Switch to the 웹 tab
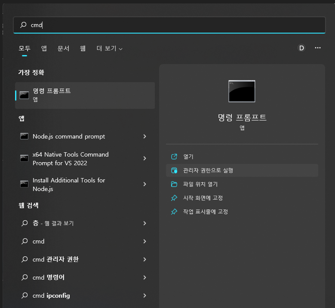The height and width of the screenshot is (308, 335). coord(83,48)
